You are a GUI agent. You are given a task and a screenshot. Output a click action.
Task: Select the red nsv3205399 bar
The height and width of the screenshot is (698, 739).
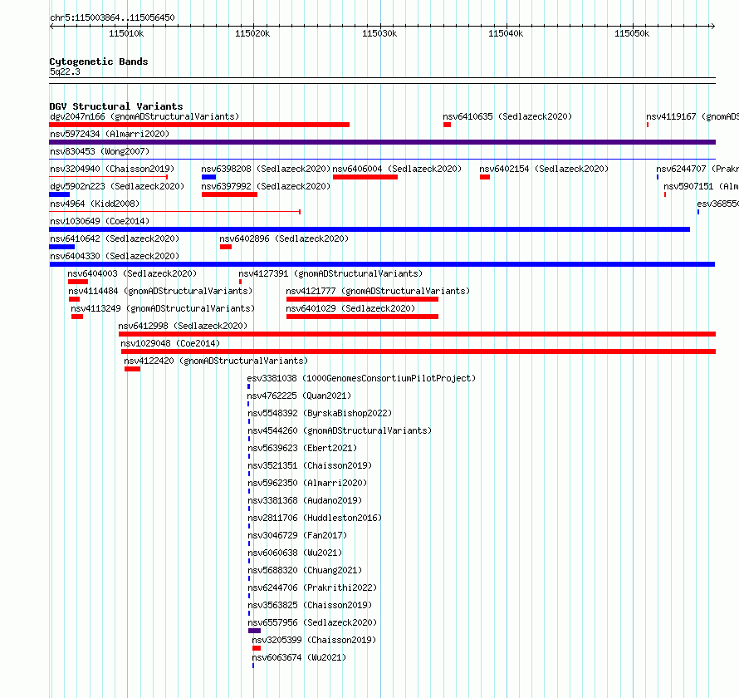[257, 648]
